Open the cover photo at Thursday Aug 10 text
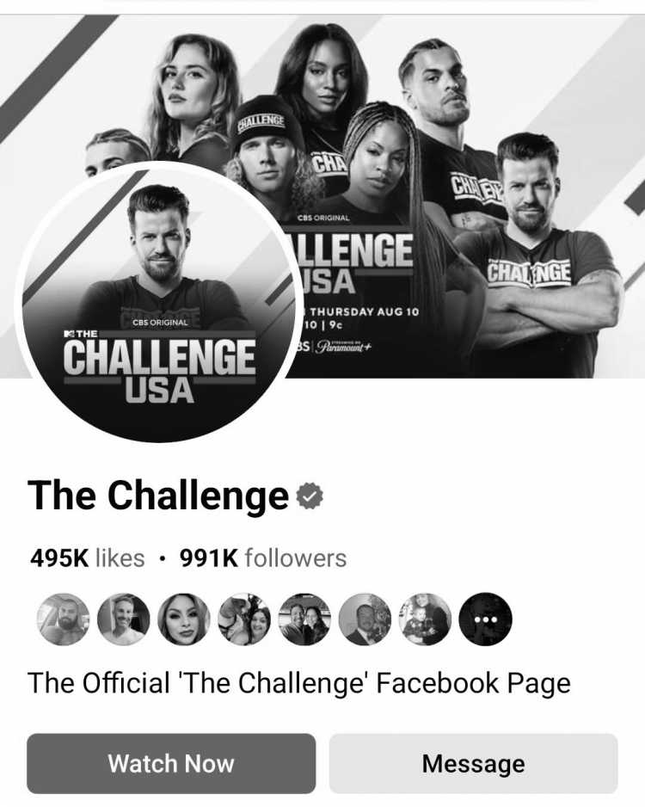The width and height of the screenshot is (645, 807). click(364, 312)
